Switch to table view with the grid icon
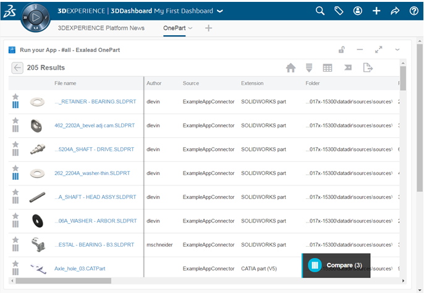This screenshot has width=424, height=293. click(x=328, y=68)
